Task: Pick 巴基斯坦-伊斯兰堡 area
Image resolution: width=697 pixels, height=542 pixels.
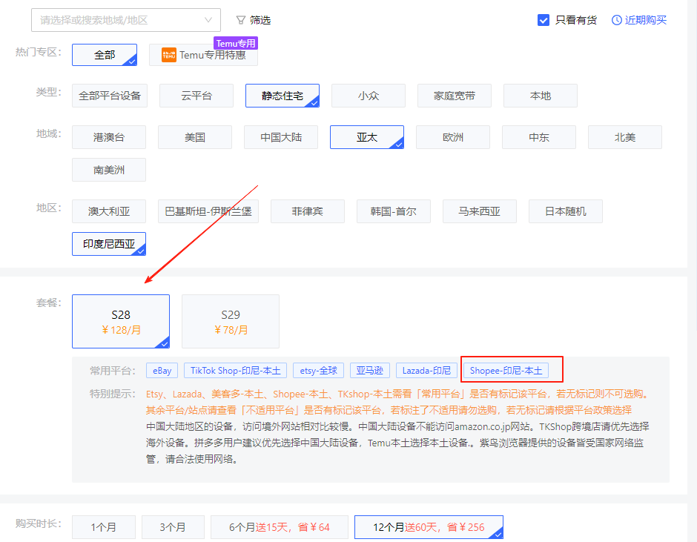Action: [208, 211]
